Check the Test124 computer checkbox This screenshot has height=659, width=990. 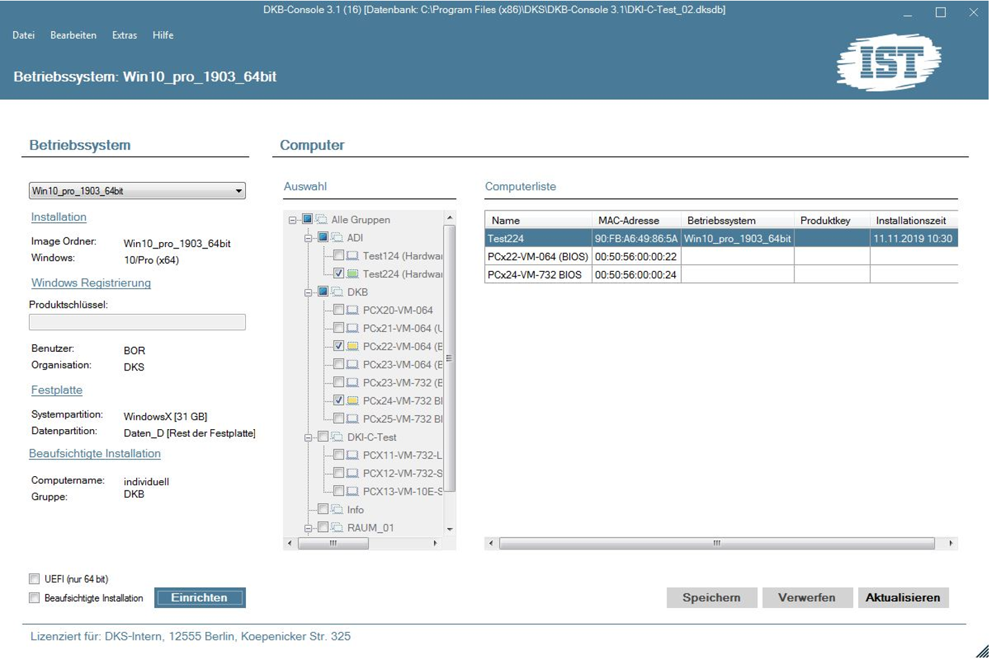point(339,255)
